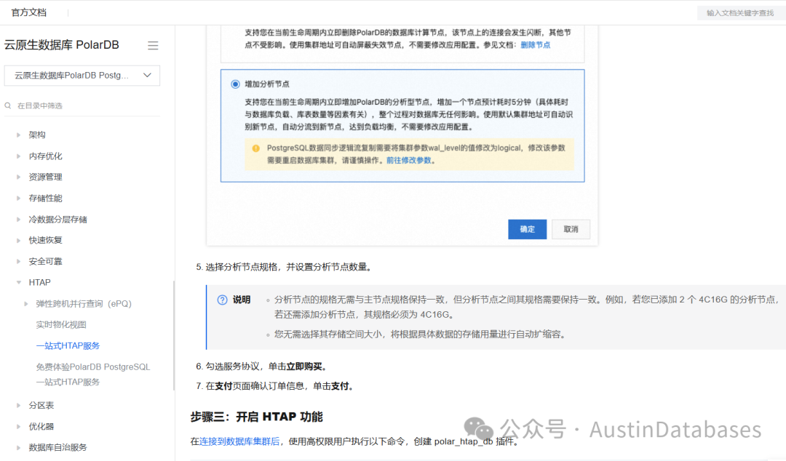Expand the 架构 tree section
786x461 pixels.
click(18, 135)
